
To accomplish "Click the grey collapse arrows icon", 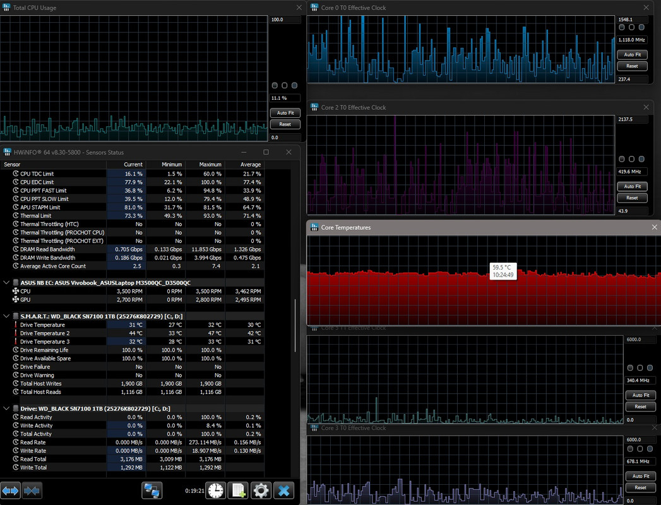I will coord(32,490).
